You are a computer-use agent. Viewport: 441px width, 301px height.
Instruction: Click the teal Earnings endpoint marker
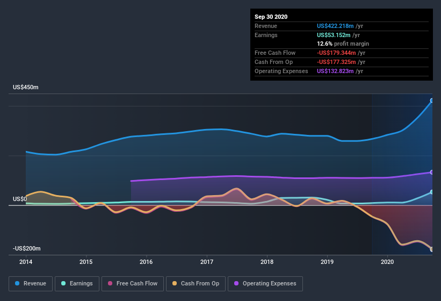pos(432,192)
